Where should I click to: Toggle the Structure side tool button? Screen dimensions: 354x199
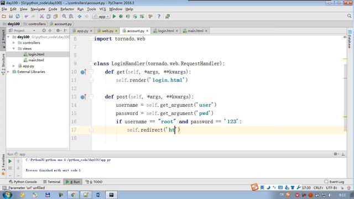(x=3, y=64)
